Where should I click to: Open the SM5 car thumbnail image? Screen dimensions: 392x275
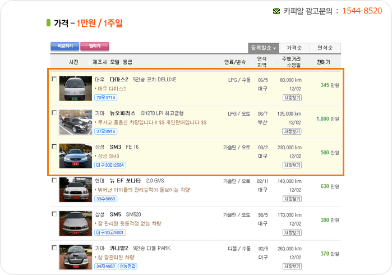(75, 223)
